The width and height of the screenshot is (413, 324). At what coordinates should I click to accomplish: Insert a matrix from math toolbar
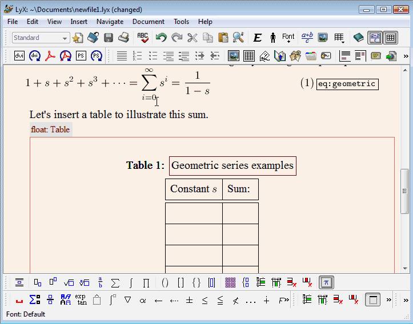tap(230, 282)
